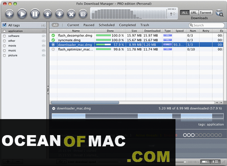
Task: Sort the list by the Done column header
Action: click(x=110, y=31)
